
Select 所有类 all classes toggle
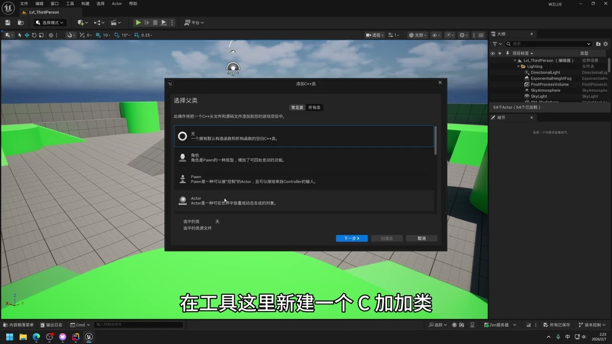click(314, 107)
